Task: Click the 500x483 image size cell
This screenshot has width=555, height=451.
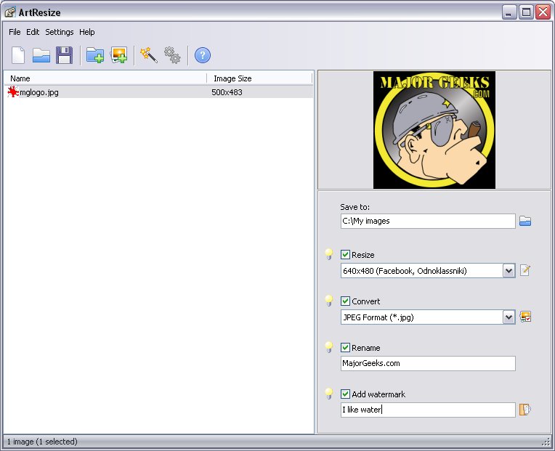Action: click(227, 92)
